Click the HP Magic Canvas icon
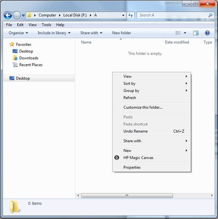This screenshot has width=218, height=219. tap(117, 158)
